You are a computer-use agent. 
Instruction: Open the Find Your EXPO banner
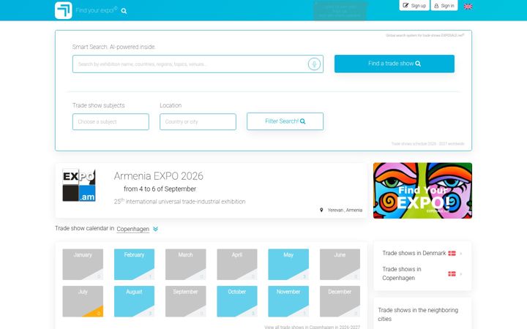[x=422, y=190]
